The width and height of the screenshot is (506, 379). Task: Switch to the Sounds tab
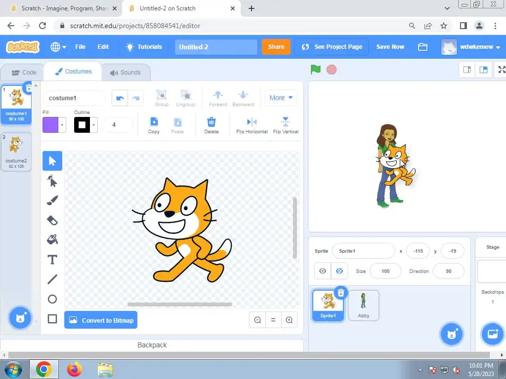click(x=126, y=73)
